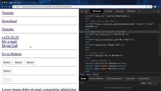Show more DevTools tabs chevron
Image resolution: width=161 pixels, height=91 pixels.
point(139,11)
